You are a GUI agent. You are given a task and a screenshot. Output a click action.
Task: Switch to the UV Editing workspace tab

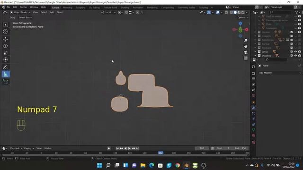(94, 8)
